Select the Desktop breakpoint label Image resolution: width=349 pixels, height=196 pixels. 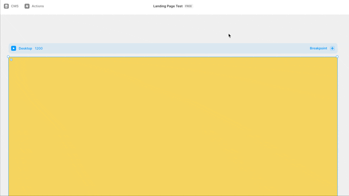(25, 48)
